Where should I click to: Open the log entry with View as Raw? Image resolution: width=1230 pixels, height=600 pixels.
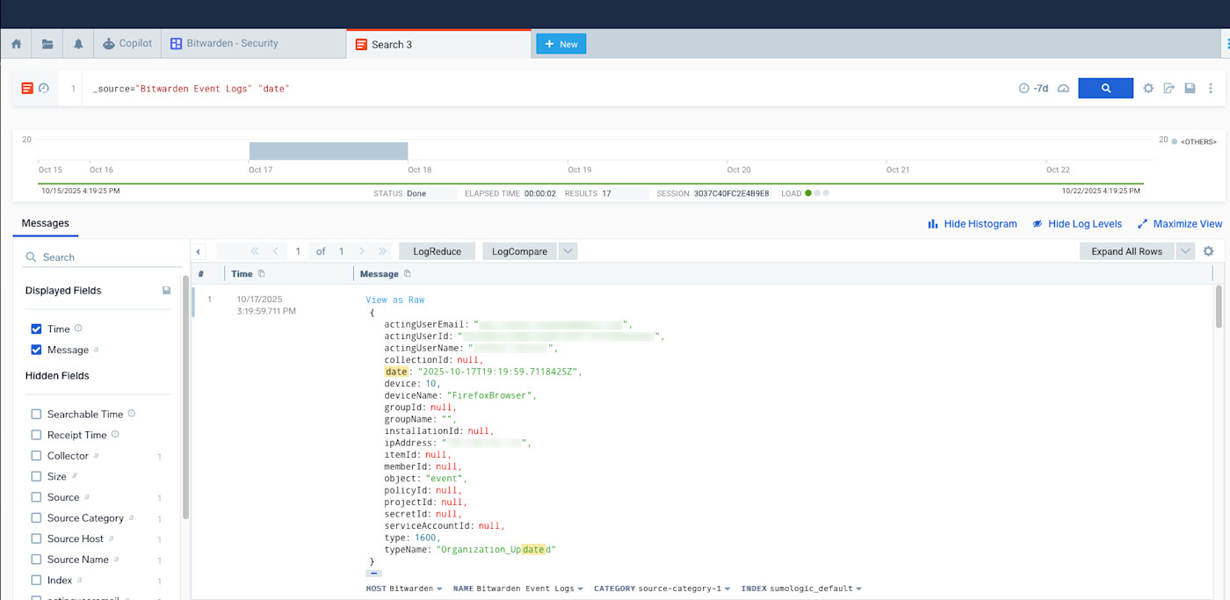(394, 299)
